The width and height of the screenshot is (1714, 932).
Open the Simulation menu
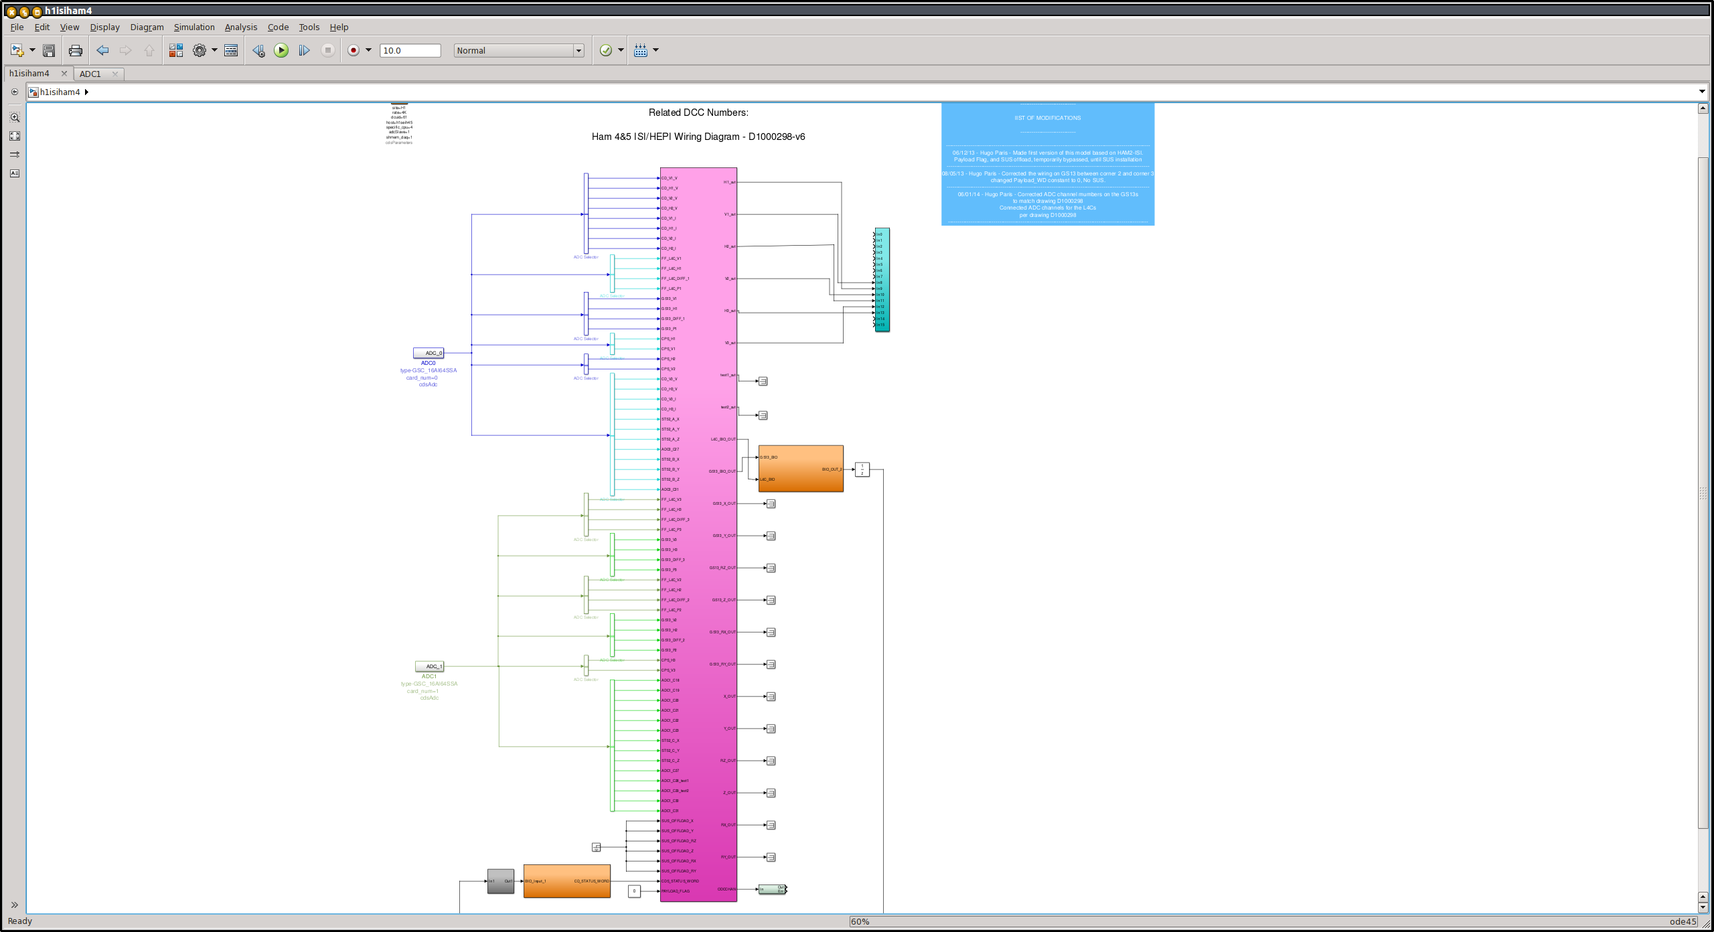click(194, 27)
